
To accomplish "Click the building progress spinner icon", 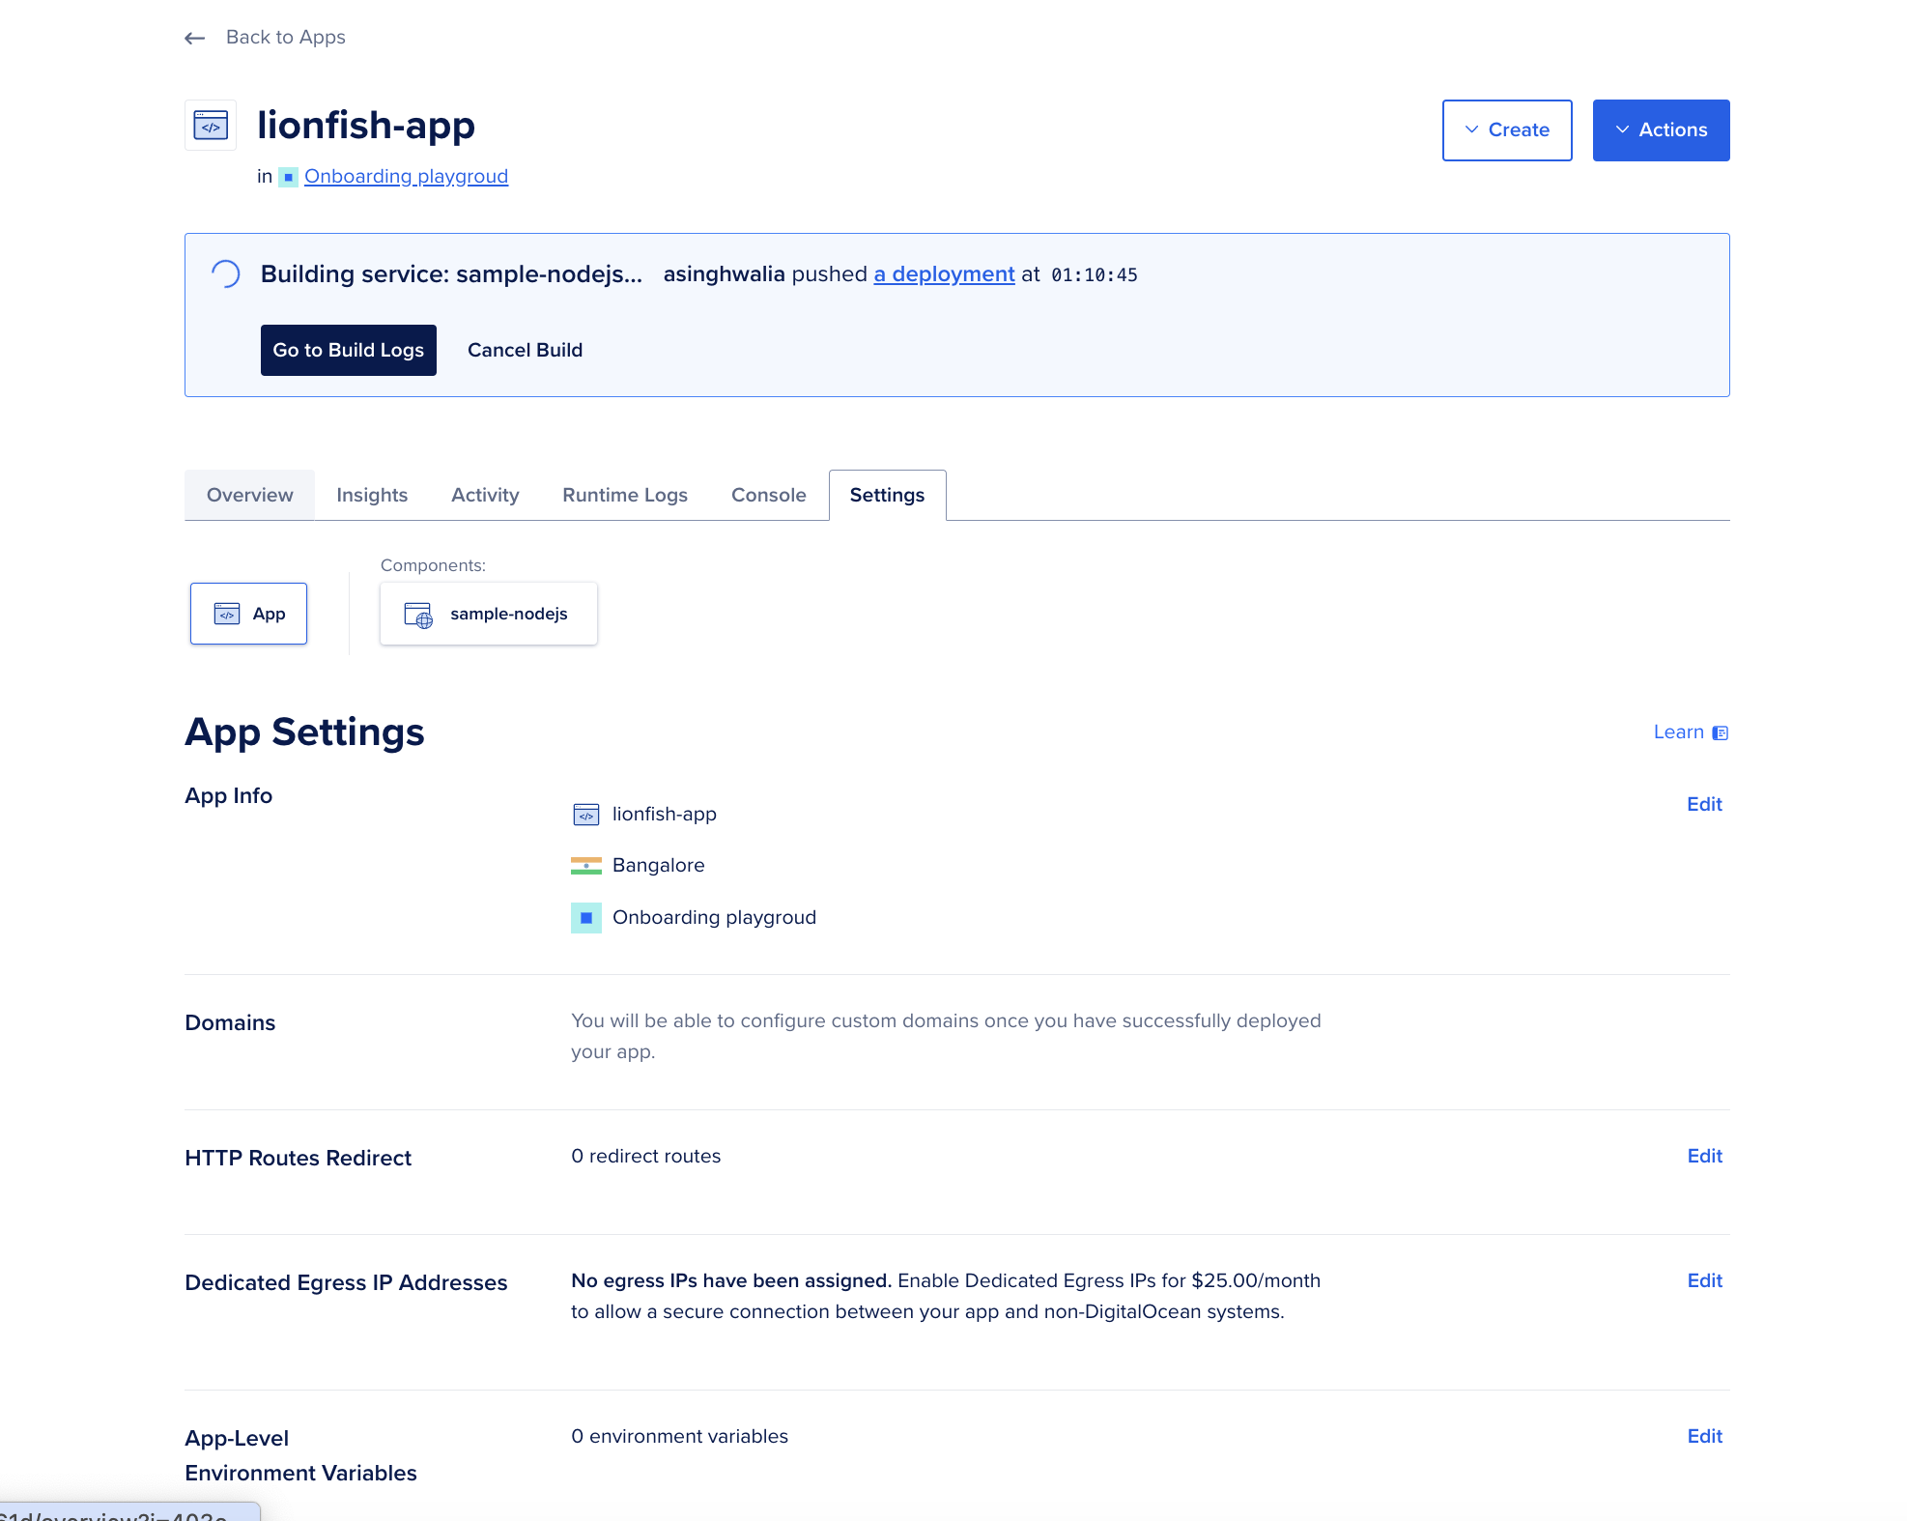I will pos(225,274).
